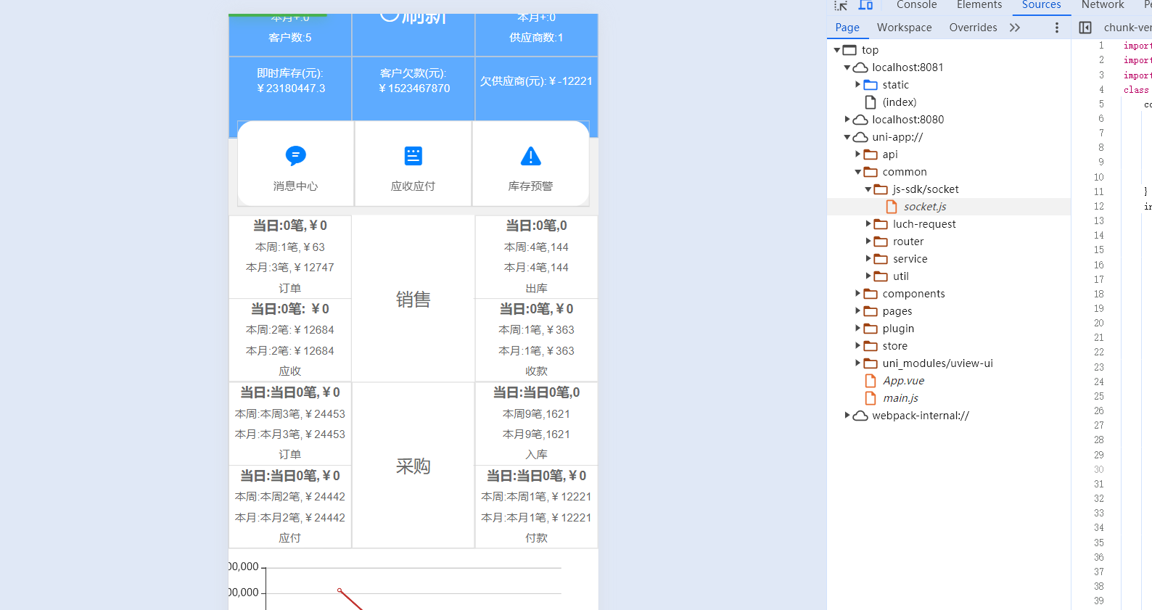The width and height of the screenshot is (1152, 610).
Task: Collapse the top tree node
Action: tap(836, 50)
